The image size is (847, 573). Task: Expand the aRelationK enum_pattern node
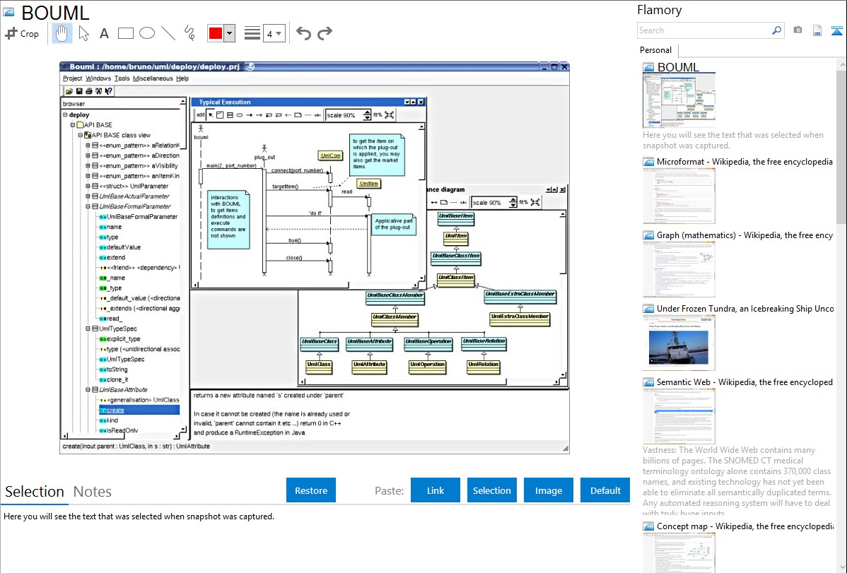point(88,146)
